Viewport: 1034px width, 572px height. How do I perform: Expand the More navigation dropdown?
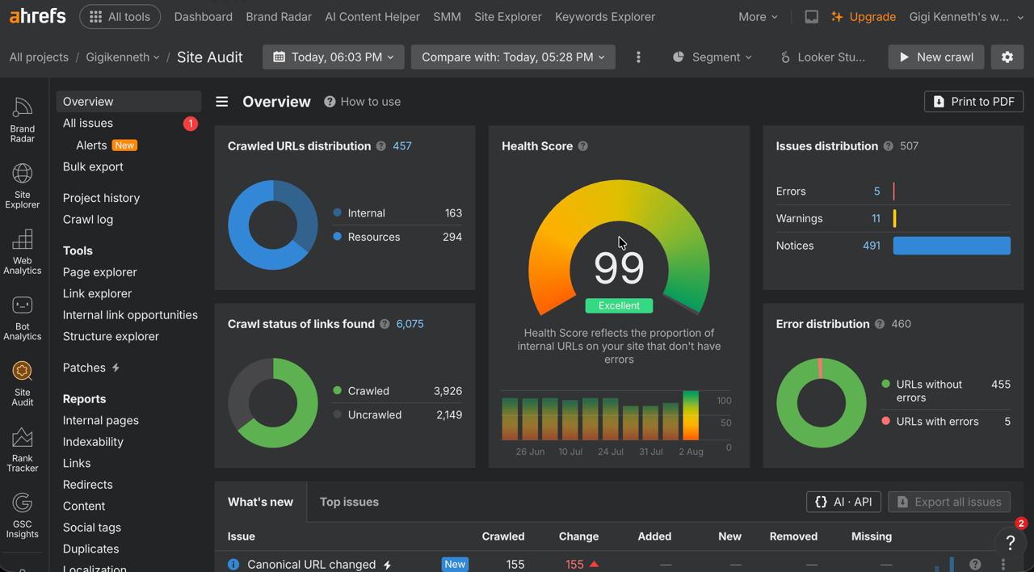[758, 17]
